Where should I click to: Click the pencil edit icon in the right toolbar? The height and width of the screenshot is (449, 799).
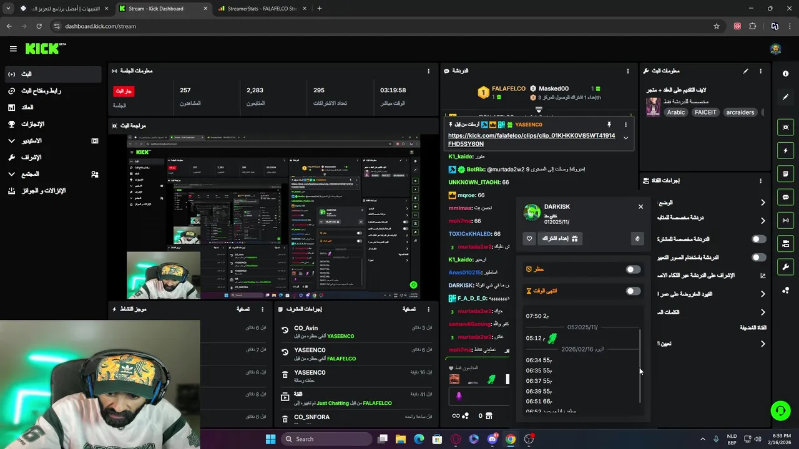click(785, 97)
